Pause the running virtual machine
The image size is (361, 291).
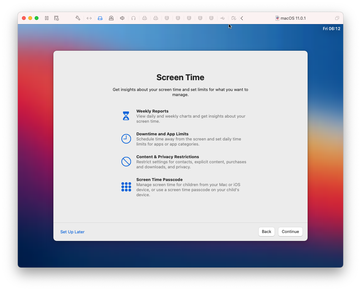[x=46, y=18]
